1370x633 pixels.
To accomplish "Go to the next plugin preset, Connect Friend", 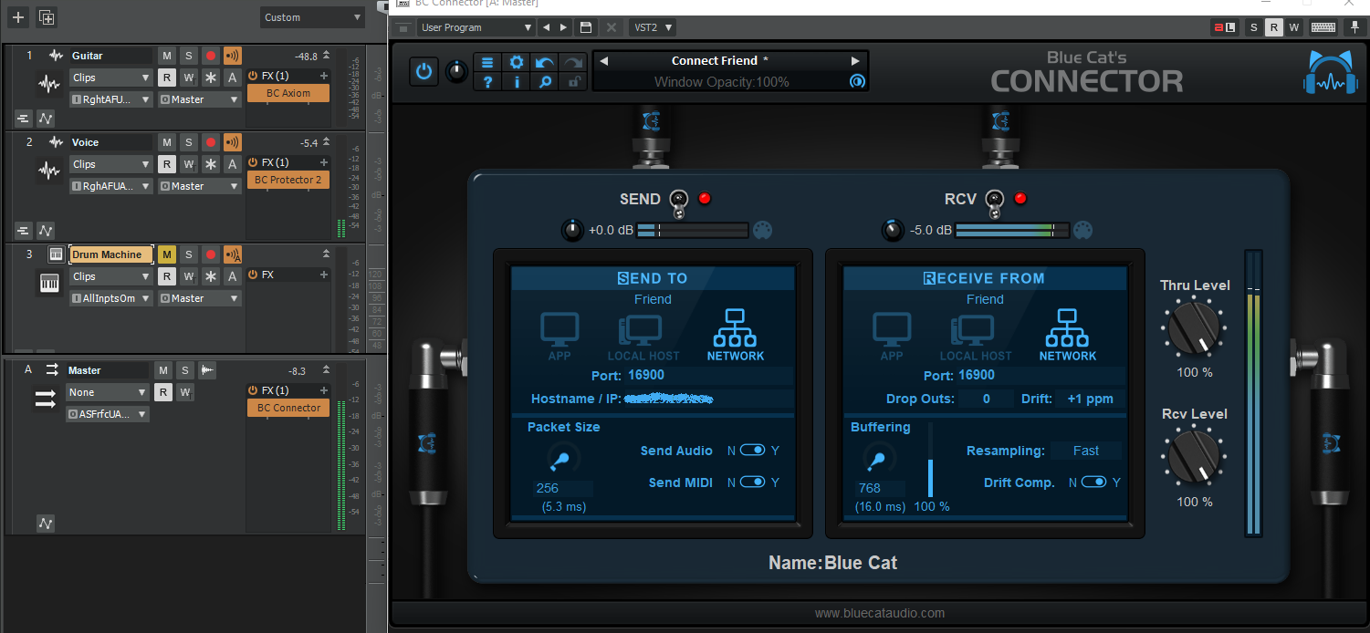I will [x=855, y=61].
